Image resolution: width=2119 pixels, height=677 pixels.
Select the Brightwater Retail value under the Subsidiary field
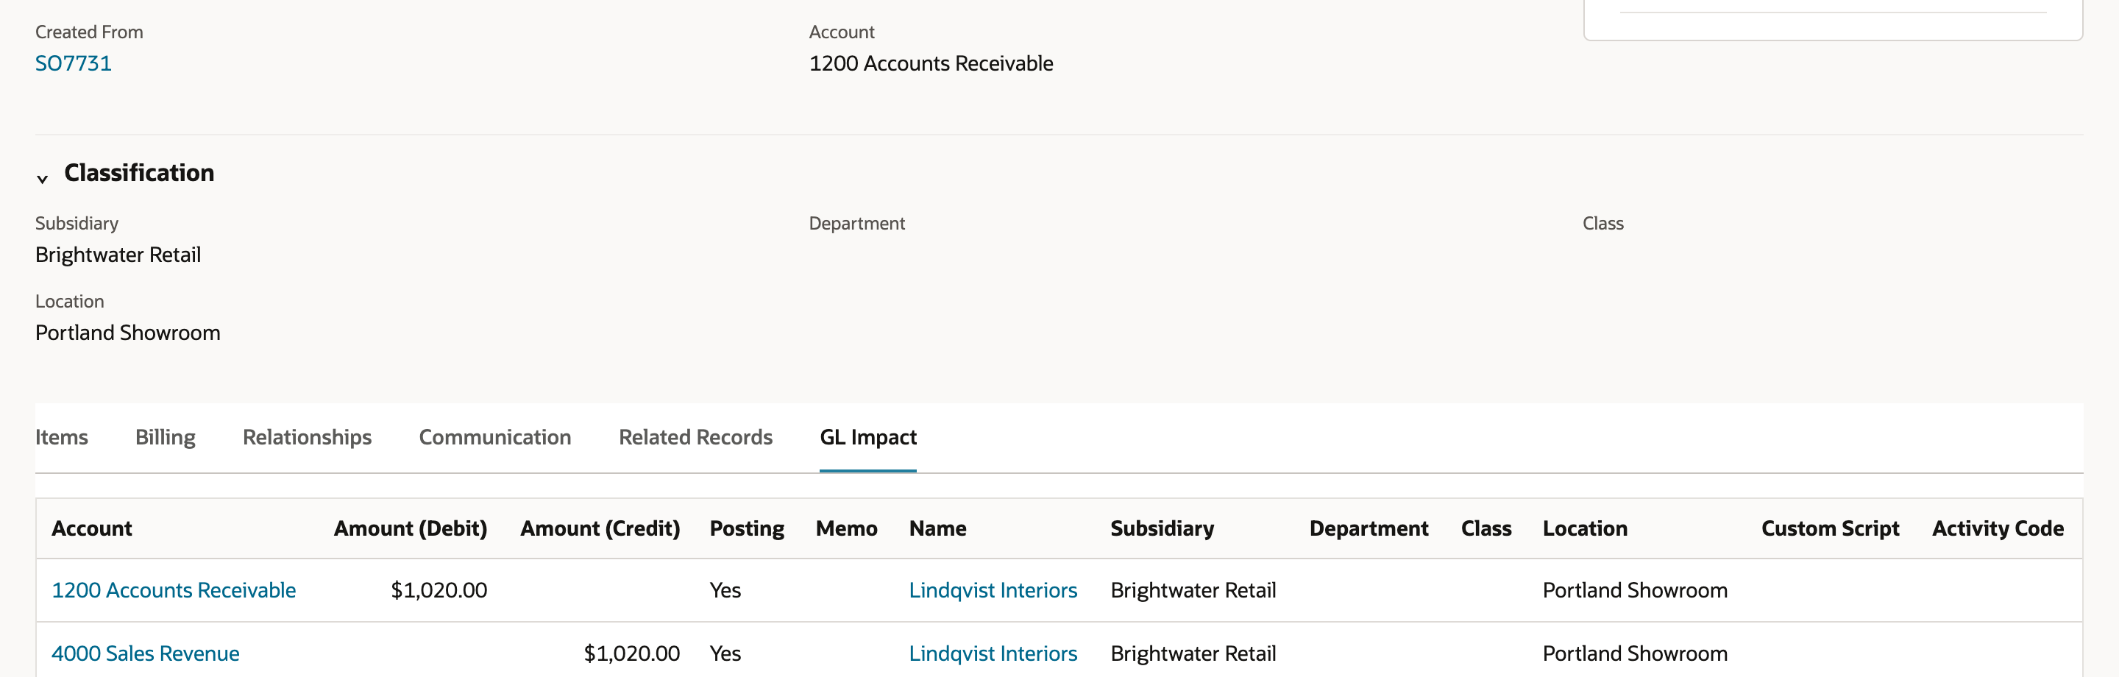[118, 254]
